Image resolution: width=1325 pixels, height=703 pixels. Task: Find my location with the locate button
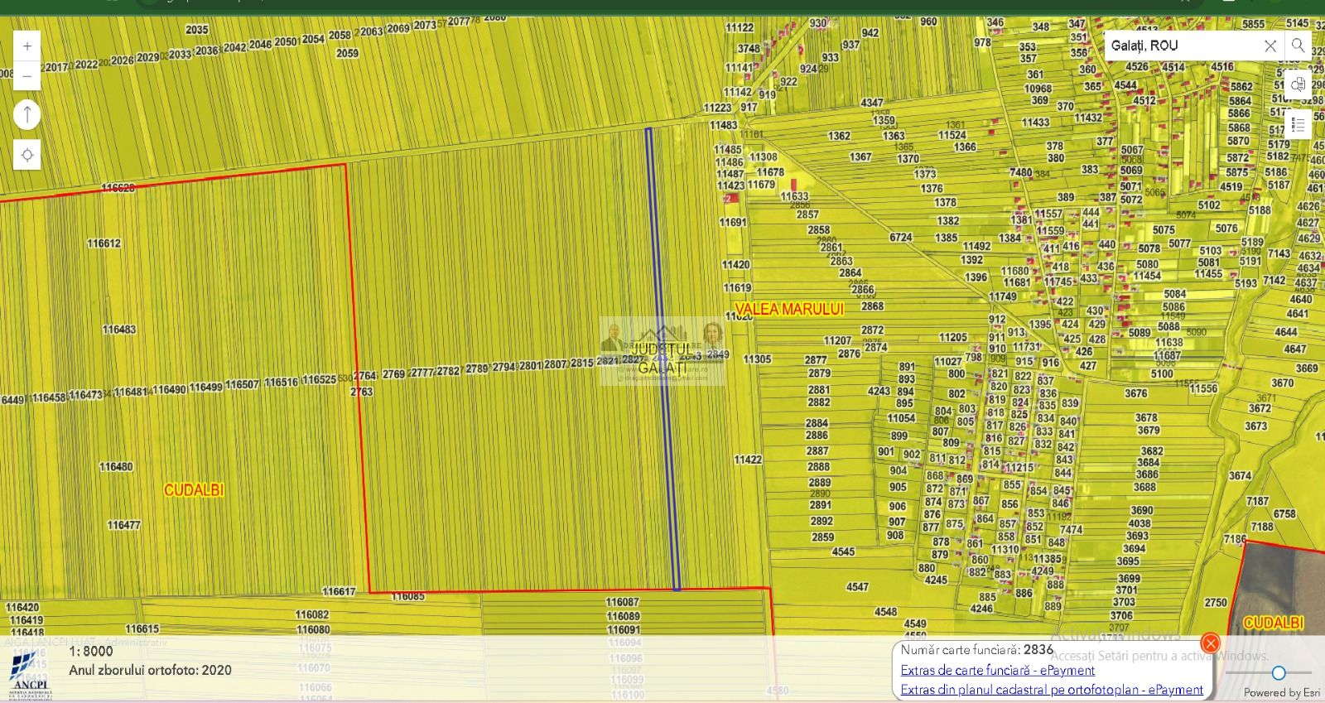pos(26,155)
